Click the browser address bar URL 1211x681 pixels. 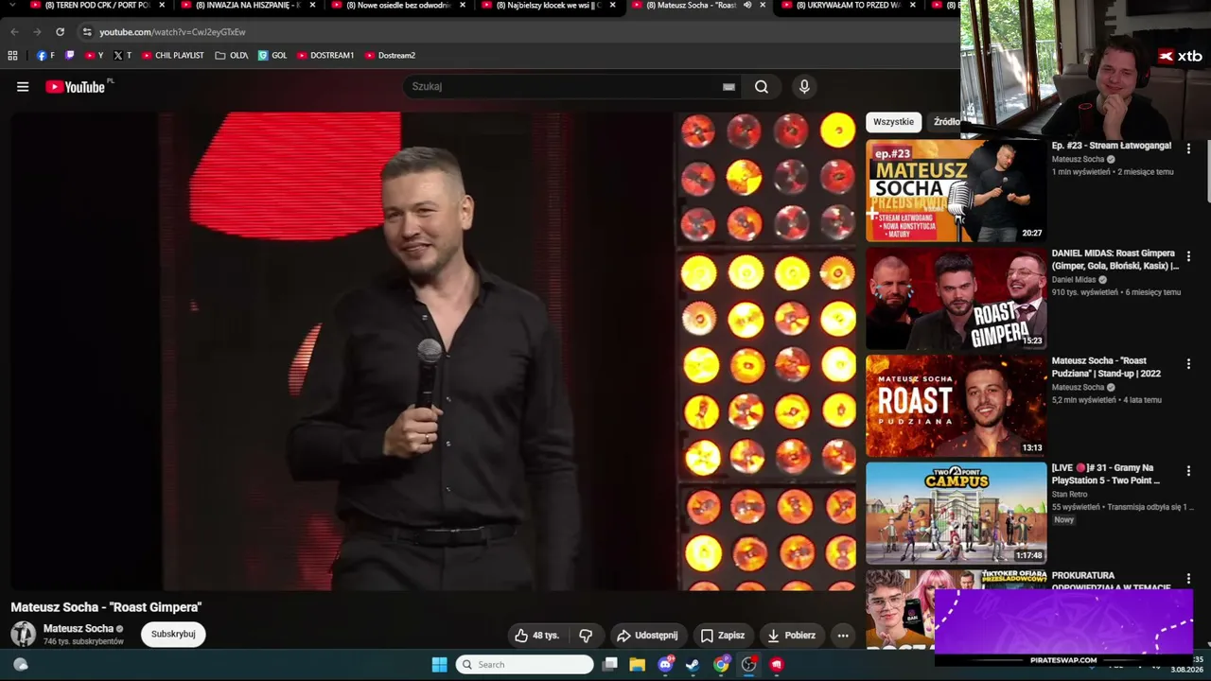(172, 32)
